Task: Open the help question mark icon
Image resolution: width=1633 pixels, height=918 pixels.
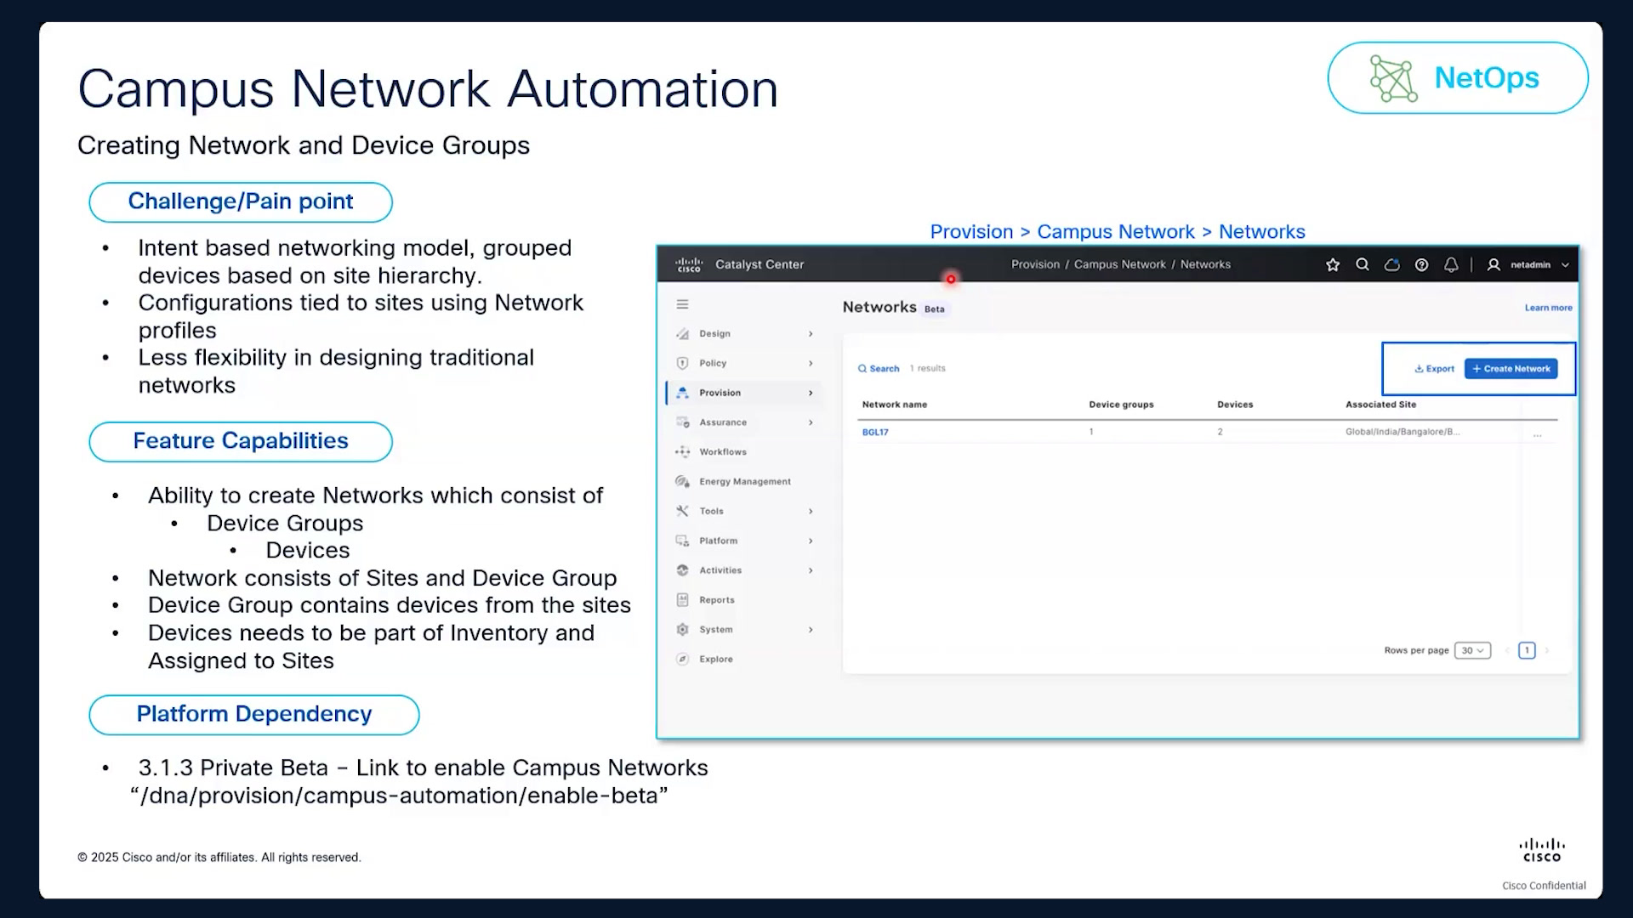Action: click(x=1421, y=265)
